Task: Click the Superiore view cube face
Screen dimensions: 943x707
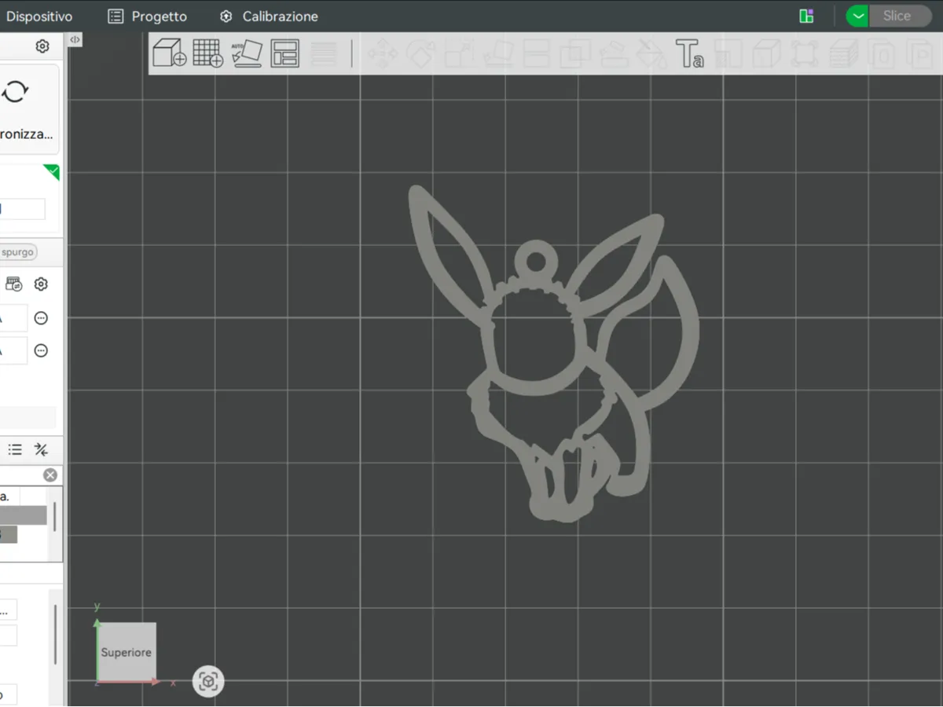Action: click(x=127, y=652)
